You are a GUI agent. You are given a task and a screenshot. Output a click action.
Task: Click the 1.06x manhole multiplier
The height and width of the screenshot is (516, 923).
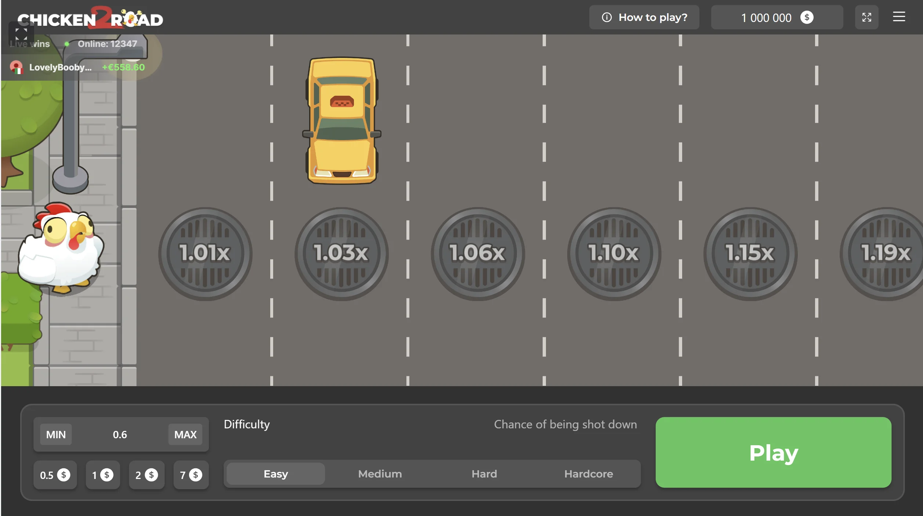477,253
